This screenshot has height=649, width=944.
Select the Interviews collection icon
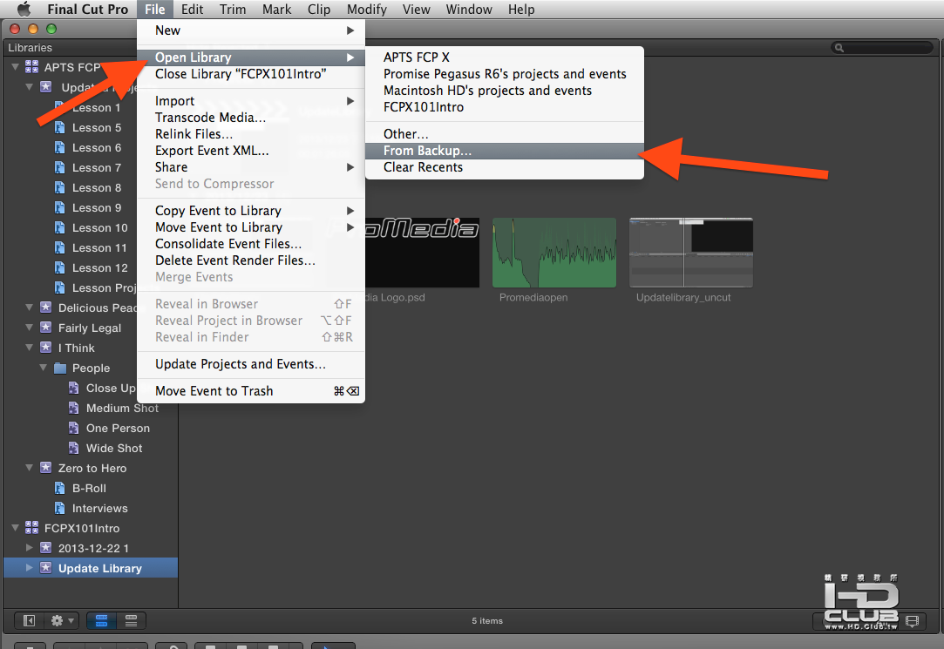pyautogui.click(x=59, y=508)
